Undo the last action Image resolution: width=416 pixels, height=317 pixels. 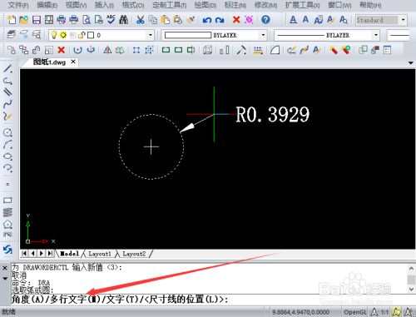point(207,20)
